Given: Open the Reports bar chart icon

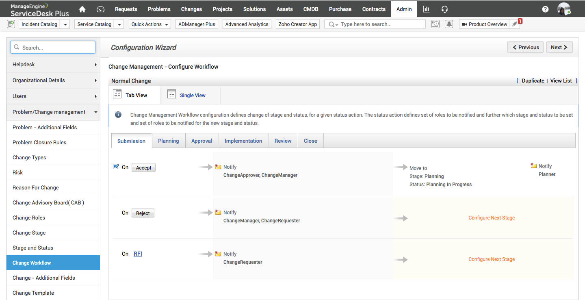Looking at the screenshot, I should point(426,9).
